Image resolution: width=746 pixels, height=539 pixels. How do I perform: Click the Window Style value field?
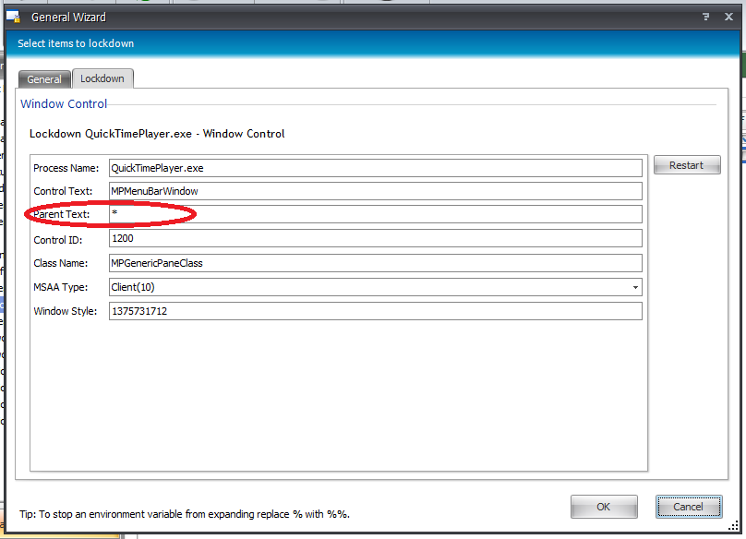click(x=374, y=311)
